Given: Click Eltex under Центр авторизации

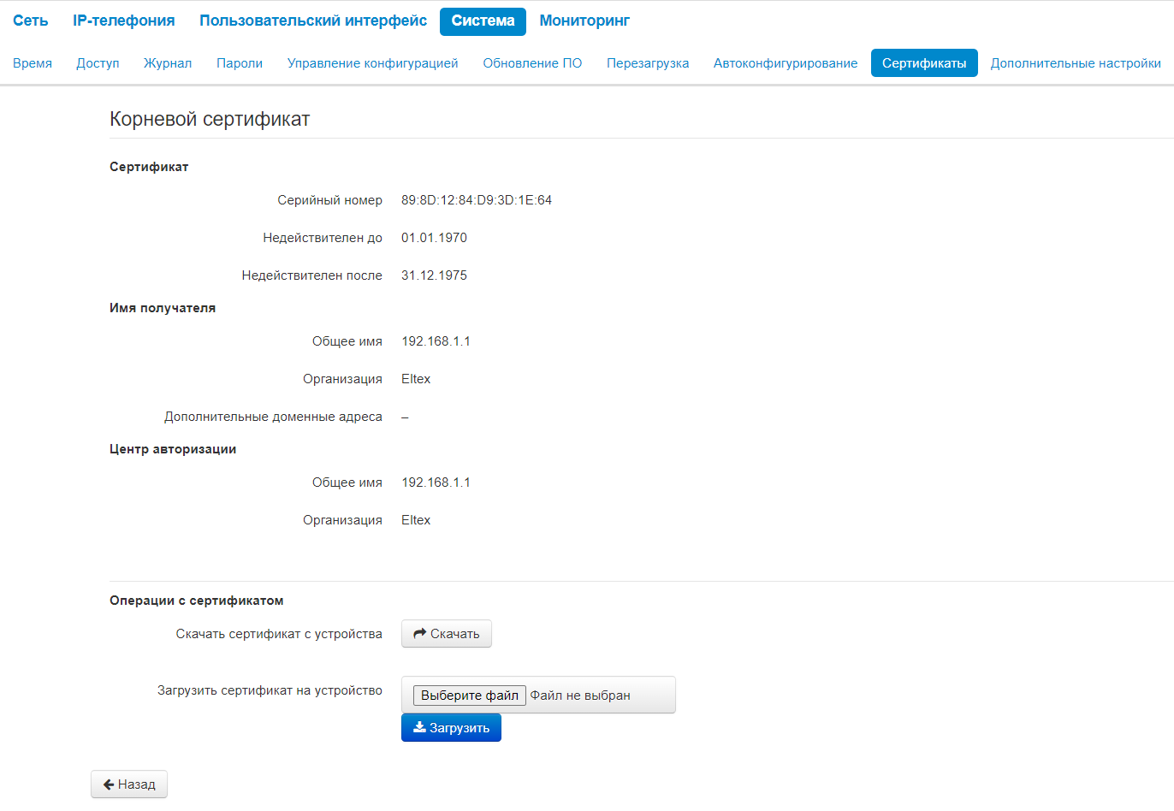Looking at the screenshot, I should [x=416, y=520].
